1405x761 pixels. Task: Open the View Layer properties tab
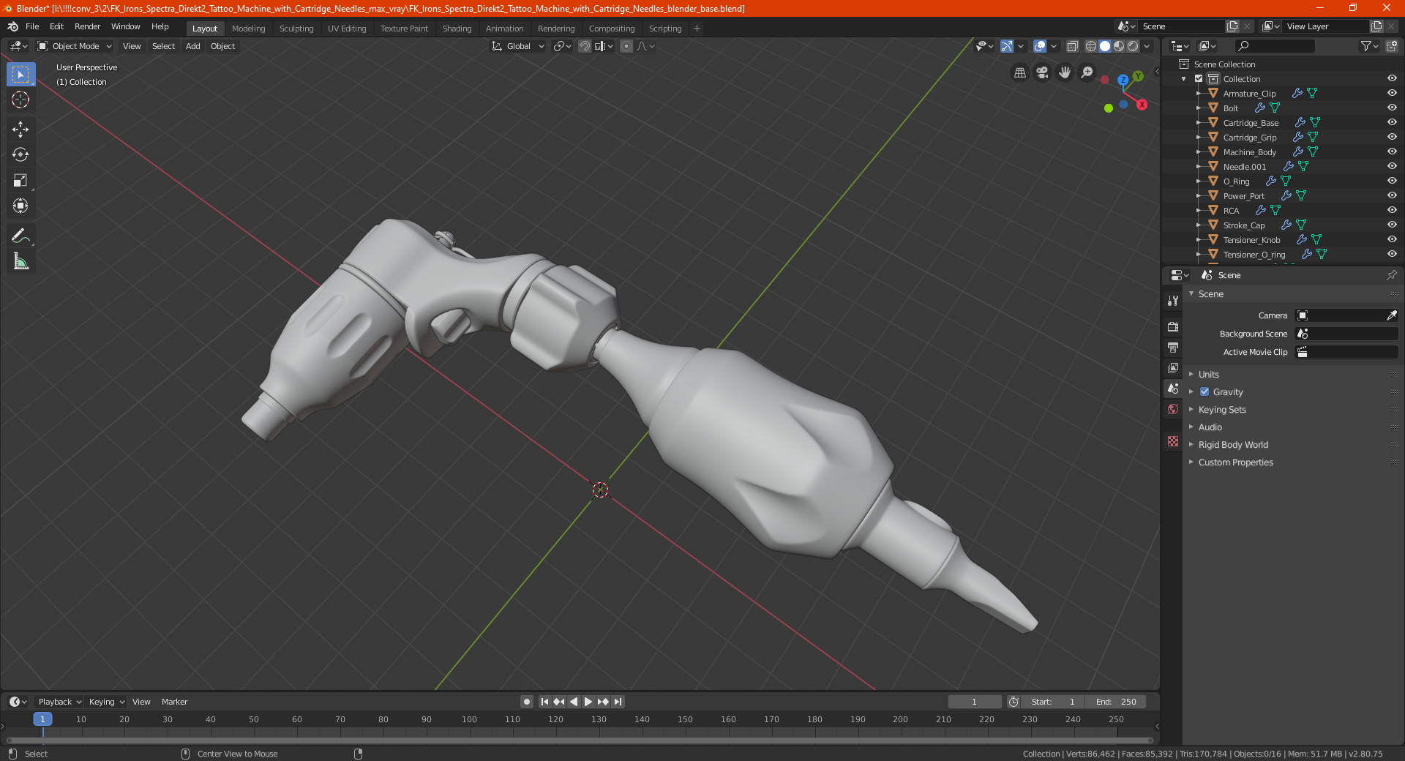click(1173, 367)
